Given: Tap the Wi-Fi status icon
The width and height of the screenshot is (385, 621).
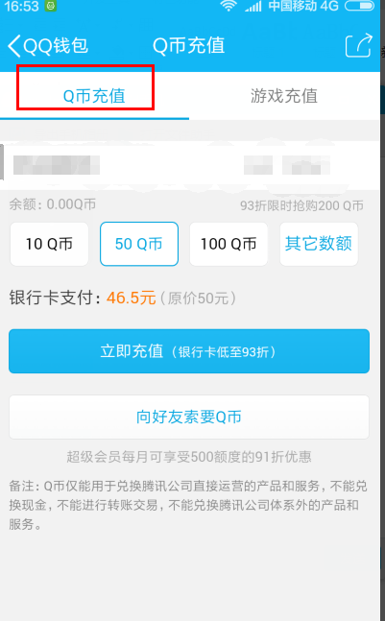Looking at the screenshot, I should pyautogui.click(x=229, y=6).
